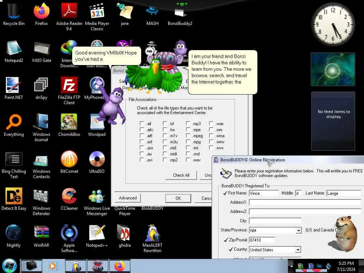The image size is (364, 273).
Task: Click the Middle initial field
Action: tap(298, 193)
